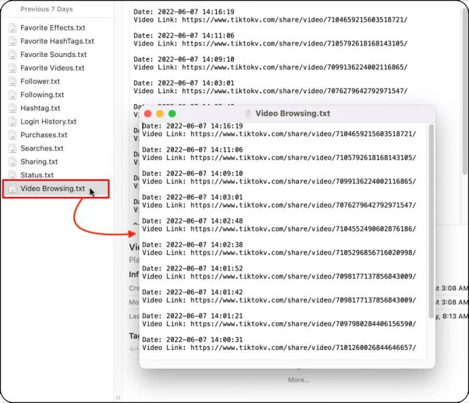The image size is (469, 403).
Task: Click the Favorite Effects.txt file icon
Action: [x=12, y=27]
